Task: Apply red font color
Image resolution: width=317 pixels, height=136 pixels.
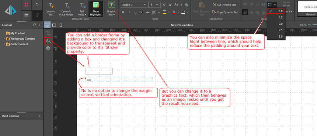Action: pos(174,12)
